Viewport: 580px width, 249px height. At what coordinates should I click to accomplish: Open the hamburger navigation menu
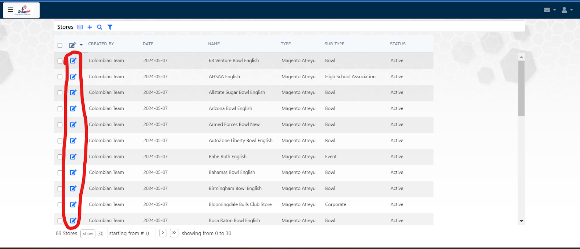(x=11, y=10)
